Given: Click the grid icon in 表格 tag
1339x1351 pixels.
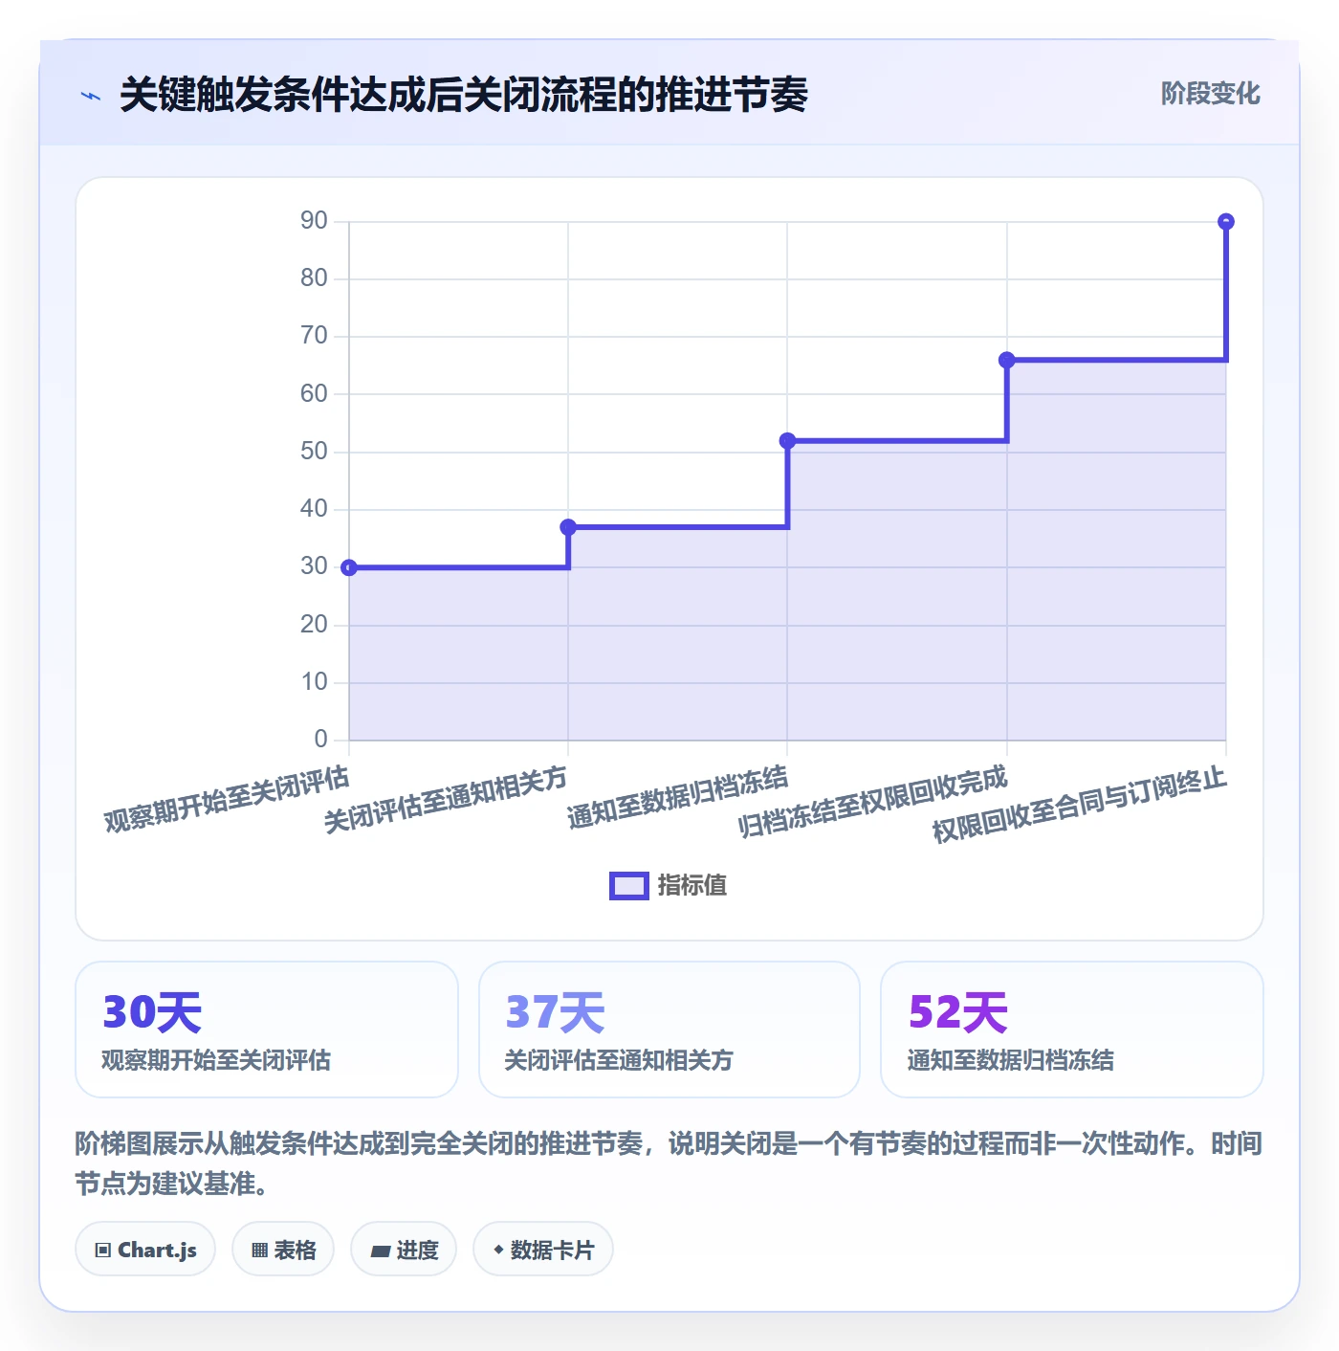Looking at the screenshot, I should [259, 1250].
